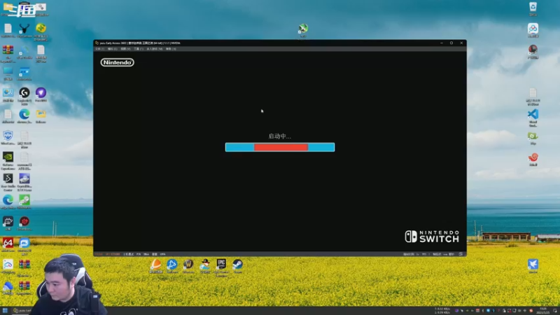This screenshot has width=560, height=315.
Task: Open the Help menu in yuzu
Action: (171, 49)
